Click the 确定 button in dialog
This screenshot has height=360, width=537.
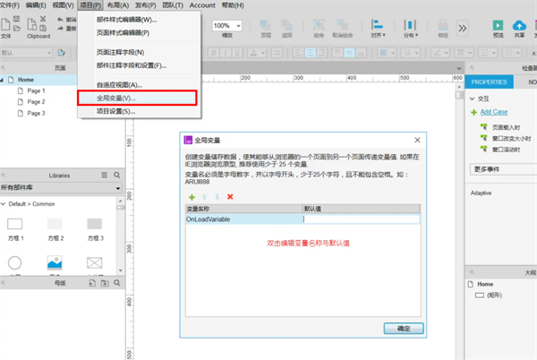pos(403,329)
